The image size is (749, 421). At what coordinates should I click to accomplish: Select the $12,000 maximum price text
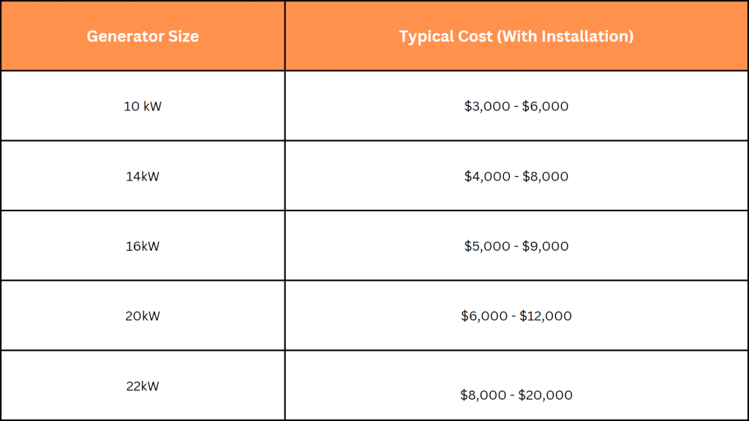(546, 316)
